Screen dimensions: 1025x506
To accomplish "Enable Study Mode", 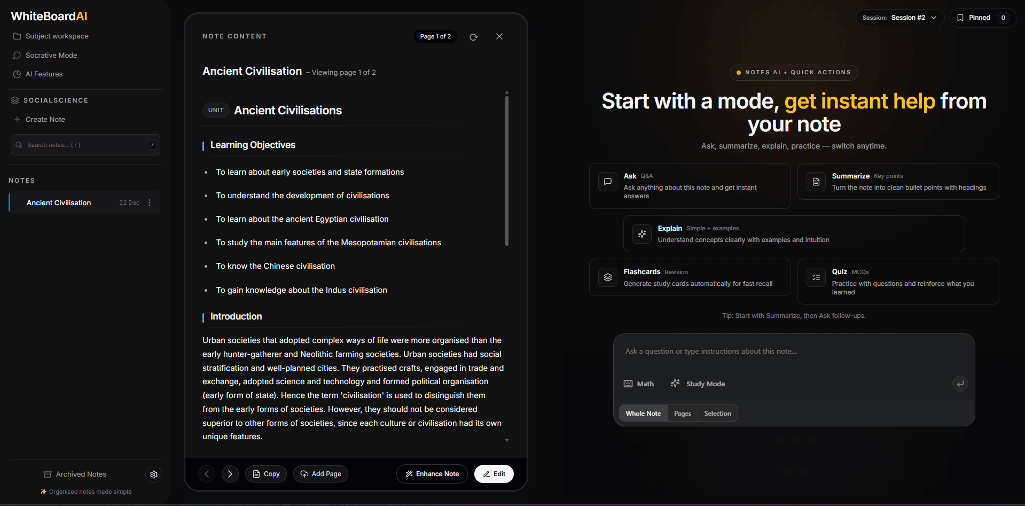I will coord(698,384).
